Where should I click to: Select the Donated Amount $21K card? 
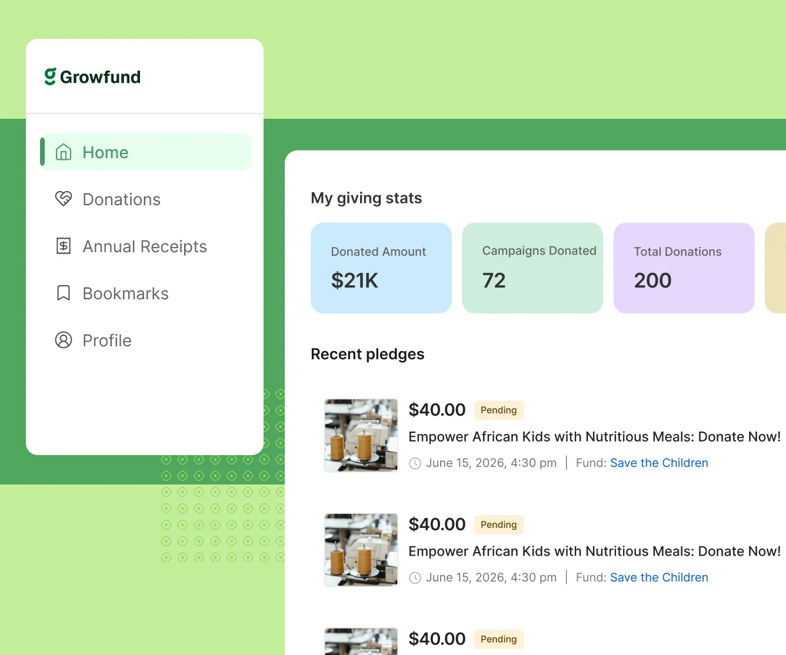coord(381,268)
